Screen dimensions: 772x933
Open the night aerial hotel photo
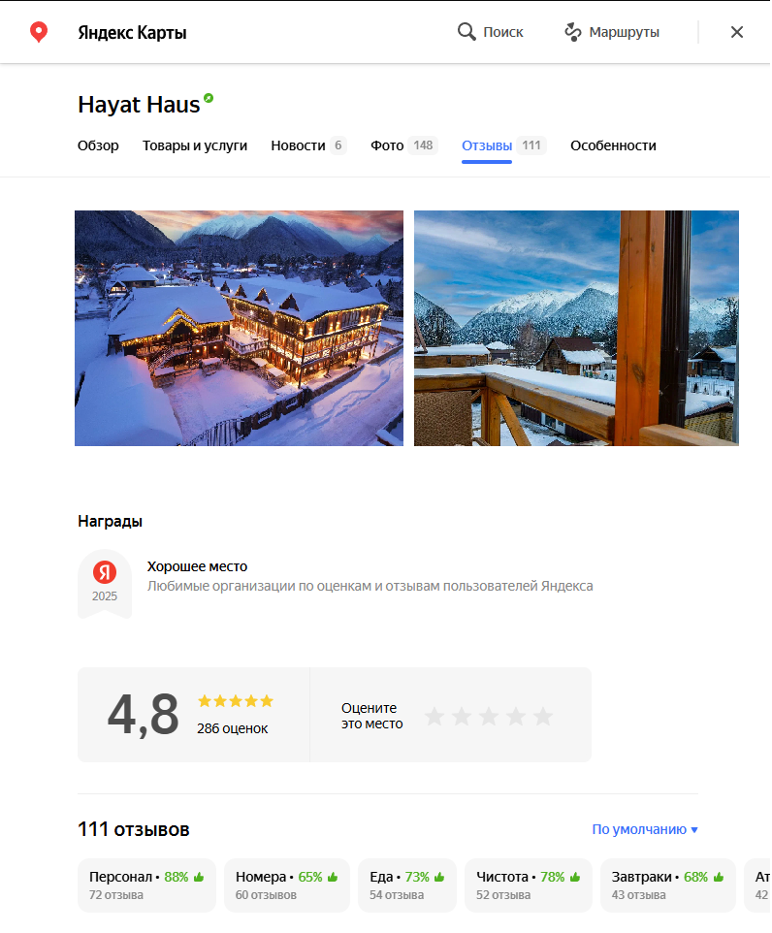(239, 328)
